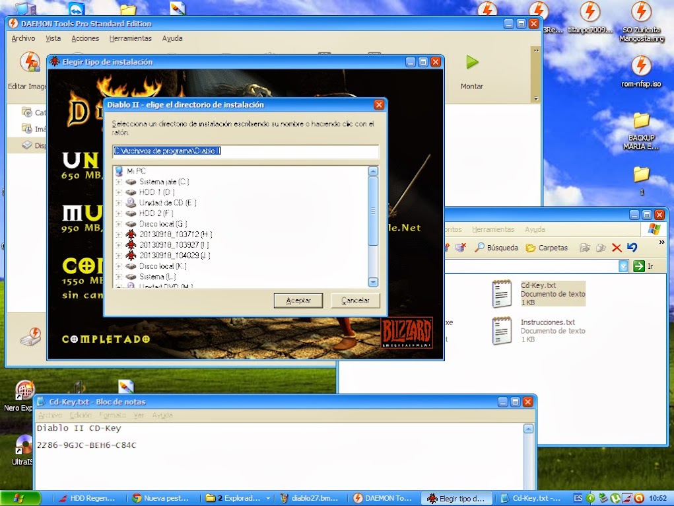Expand the Sistema jale (C:) drive

point(119,182)
